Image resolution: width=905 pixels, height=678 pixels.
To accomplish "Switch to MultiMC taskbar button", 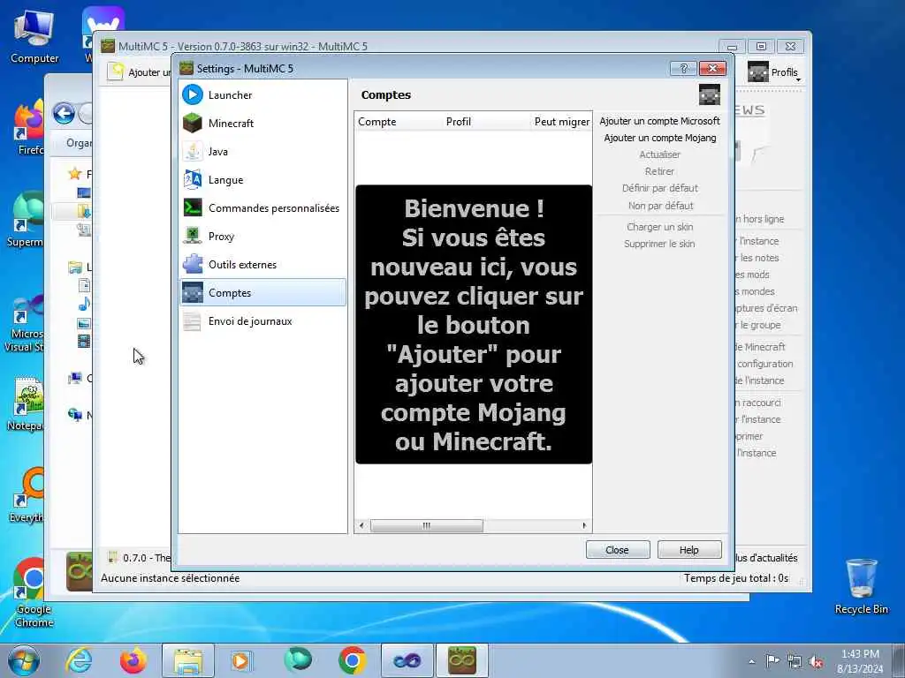I will [461, 660].
